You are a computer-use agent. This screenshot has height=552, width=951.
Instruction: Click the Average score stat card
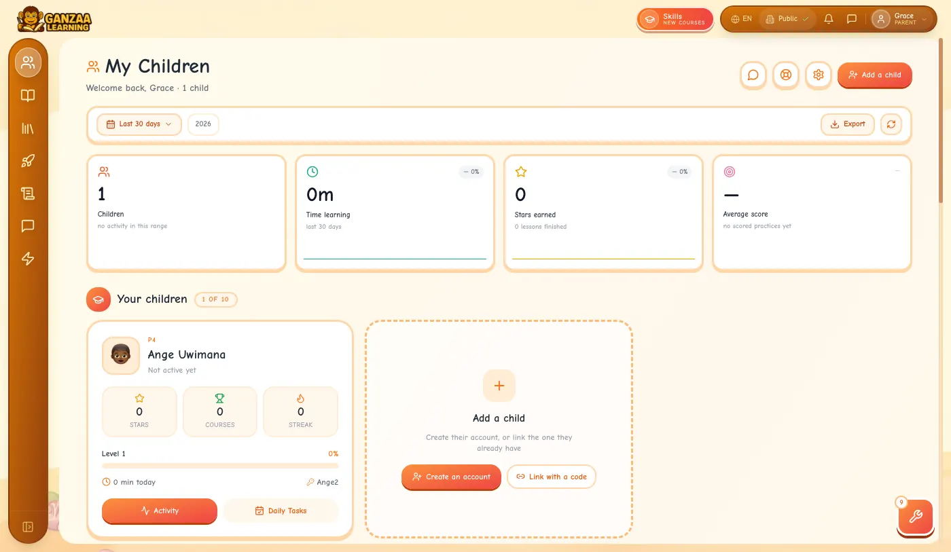[812, 213]
